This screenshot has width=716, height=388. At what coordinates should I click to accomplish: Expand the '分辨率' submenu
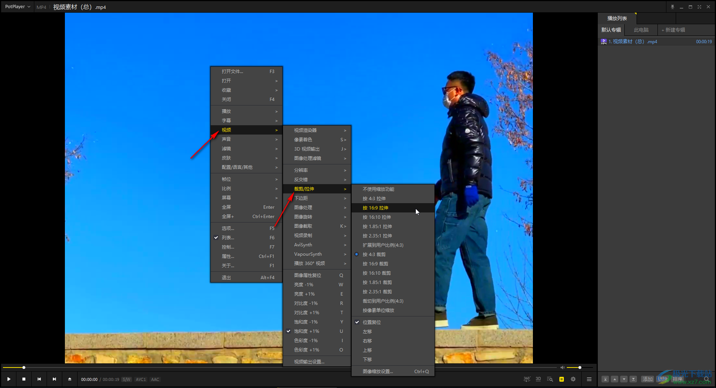click(317, 170)
